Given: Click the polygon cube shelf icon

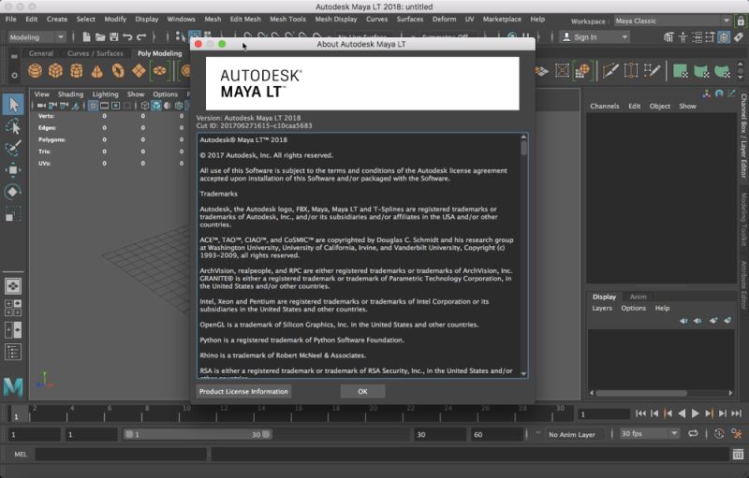Looking at the screenshot, I should tap(55, 71).
